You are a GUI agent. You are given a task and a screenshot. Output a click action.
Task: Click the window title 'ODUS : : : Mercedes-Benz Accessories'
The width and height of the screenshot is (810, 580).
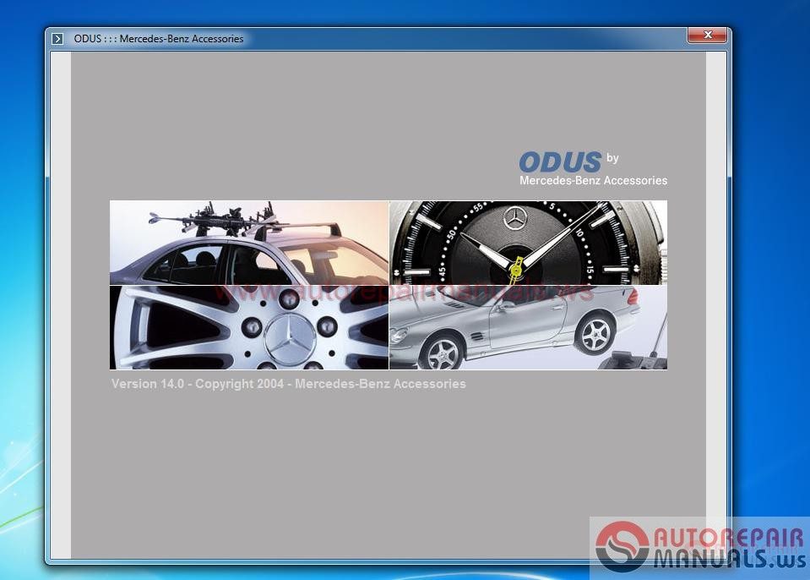(159, 39)
